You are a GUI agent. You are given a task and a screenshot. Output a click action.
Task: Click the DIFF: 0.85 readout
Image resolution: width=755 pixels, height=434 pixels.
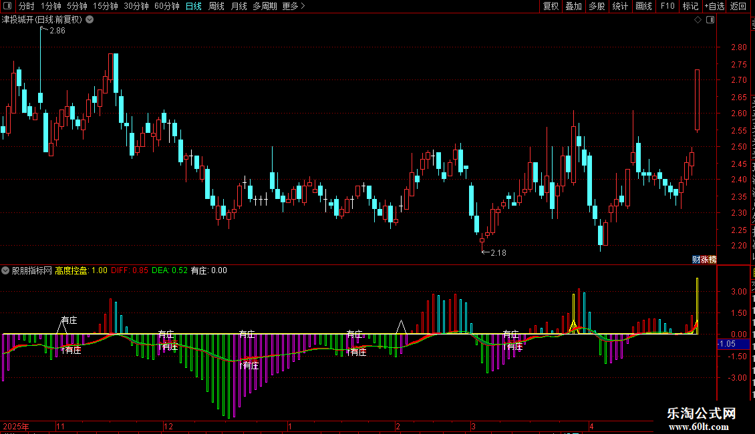[x=130, y=270]
